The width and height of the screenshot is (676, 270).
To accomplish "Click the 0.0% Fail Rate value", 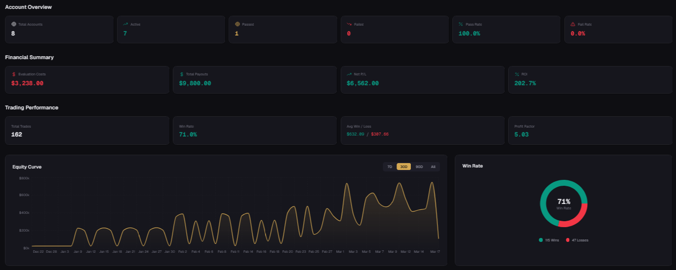I will [578, 34].
